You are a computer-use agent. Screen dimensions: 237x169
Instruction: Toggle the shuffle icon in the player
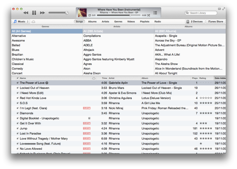click(149, 15)
